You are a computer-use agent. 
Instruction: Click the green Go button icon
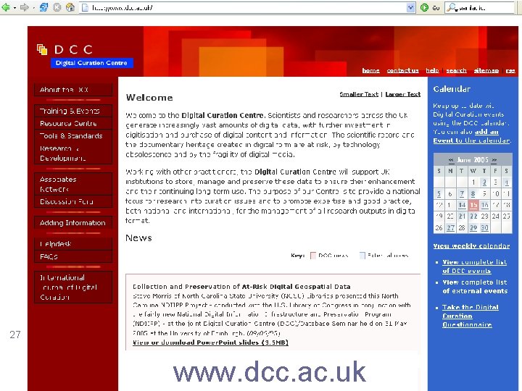click(x=424, y=7)
